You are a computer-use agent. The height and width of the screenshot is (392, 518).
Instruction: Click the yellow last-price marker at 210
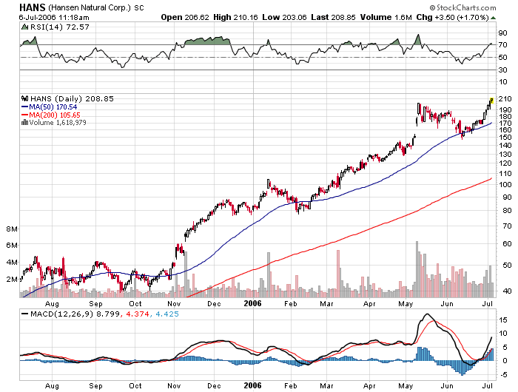492,100
